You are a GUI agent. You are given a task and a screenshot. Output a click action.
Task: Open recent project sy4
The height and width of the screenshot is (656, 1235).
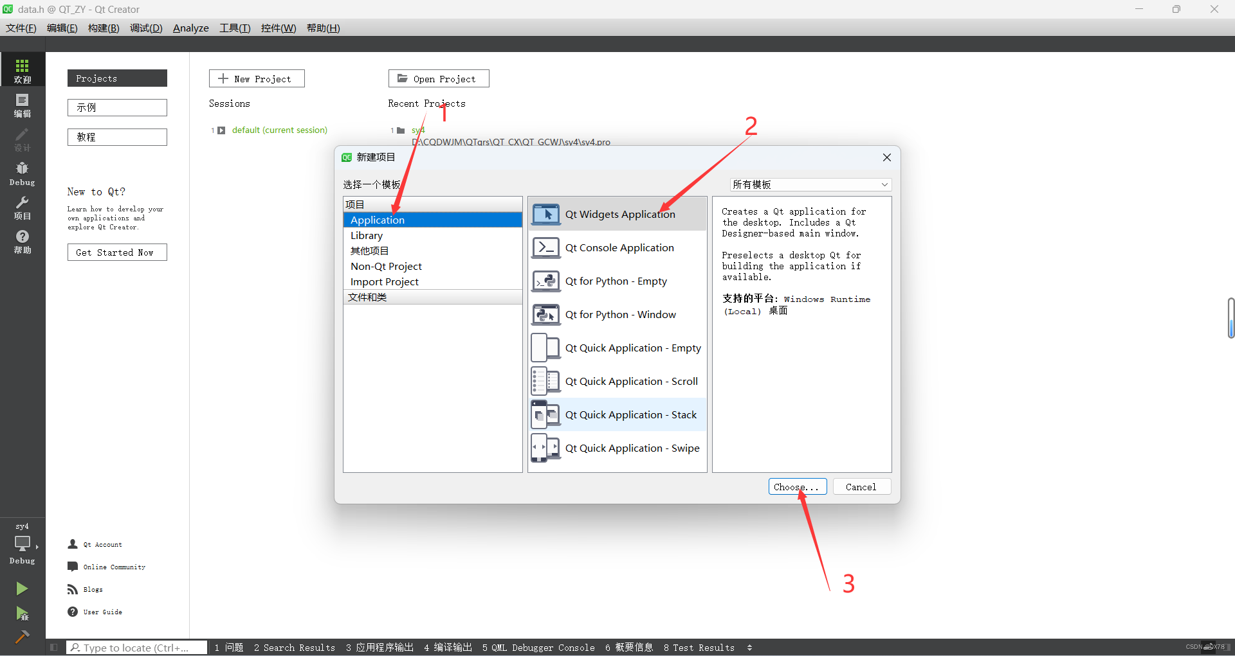coord(418,130)
